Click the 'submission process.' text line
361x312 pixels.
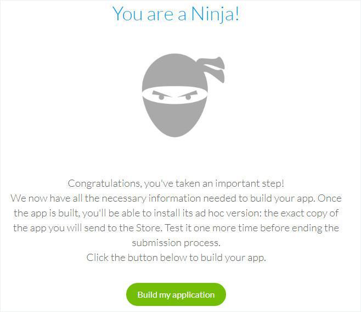tap(176, 243)
